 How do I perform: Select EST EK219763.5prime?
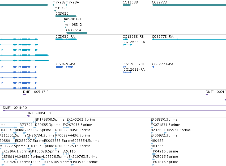(83, 157)
